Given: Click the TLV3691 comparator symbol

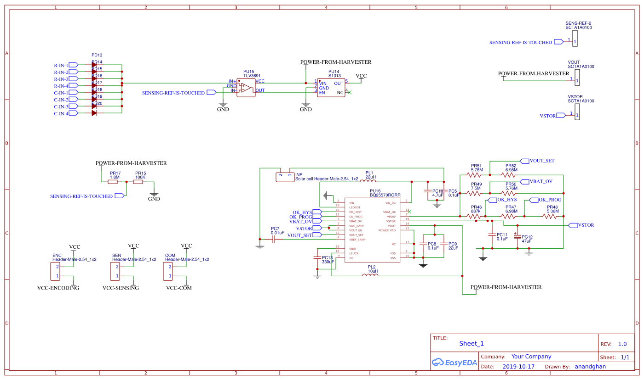Looking at the screenshot, I should [x=246, y=87].
